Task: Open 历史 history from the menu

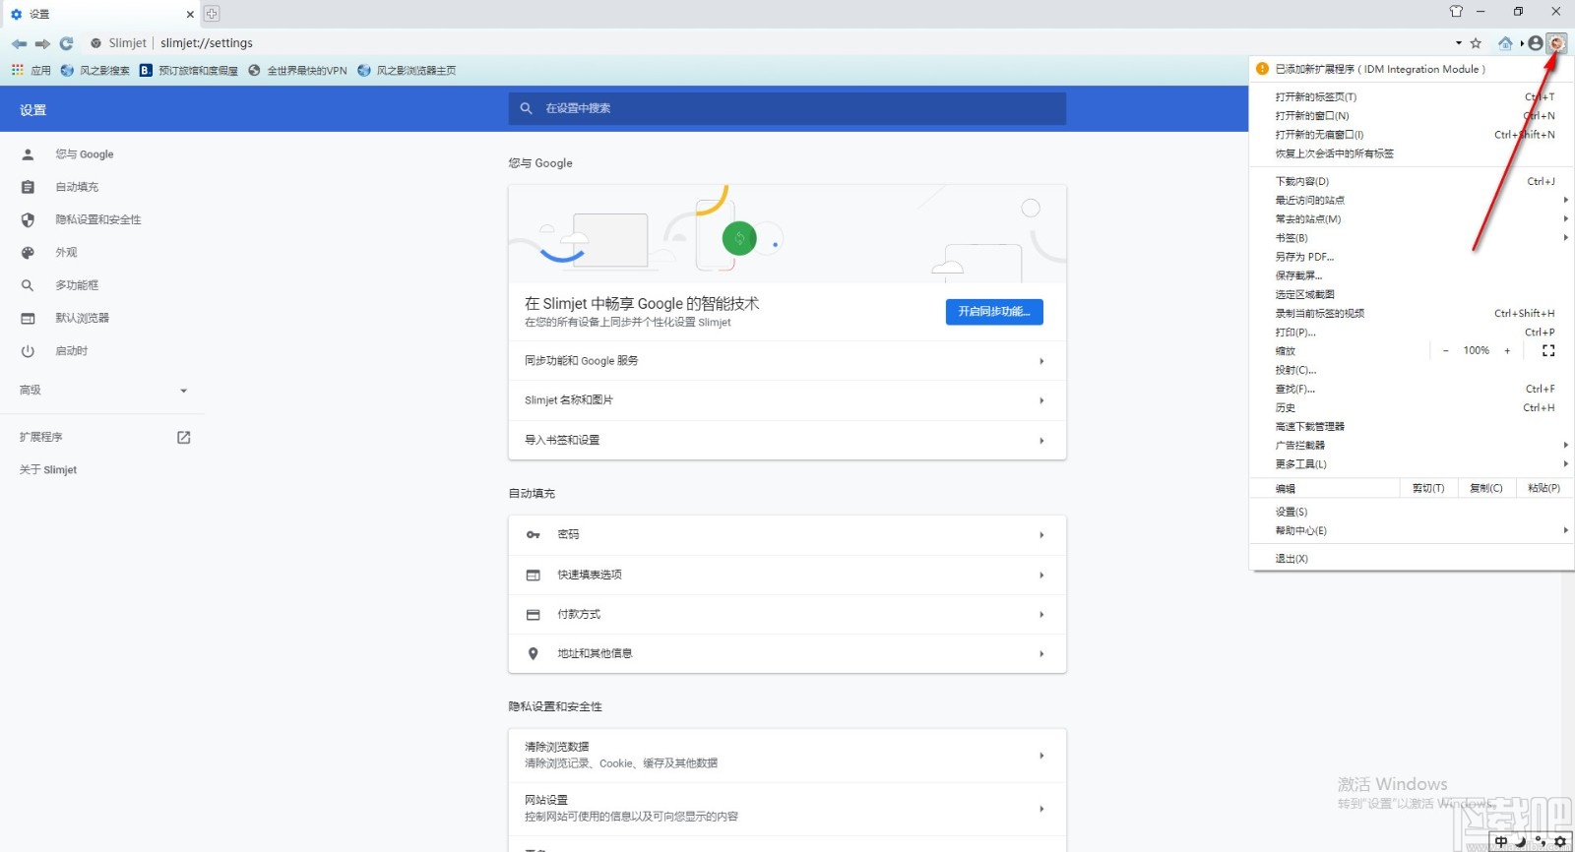Action: pos(1412,407)
